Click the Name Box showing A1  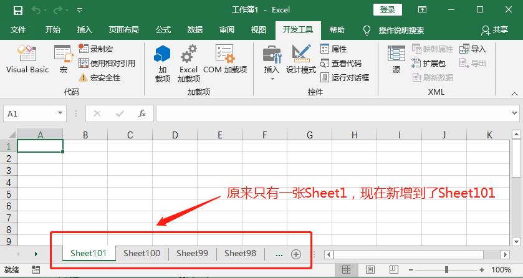pos(30,113)
